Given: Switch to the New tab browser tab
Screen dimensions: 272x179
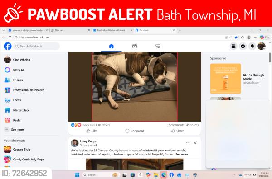Looking at the screenshot, I should point(70,30).
